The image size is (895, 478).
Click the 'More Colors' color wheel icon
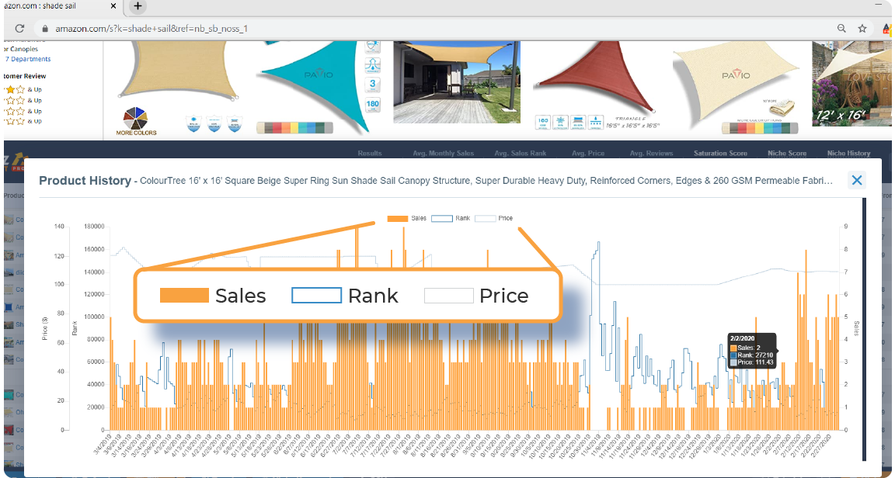[134, 119]
